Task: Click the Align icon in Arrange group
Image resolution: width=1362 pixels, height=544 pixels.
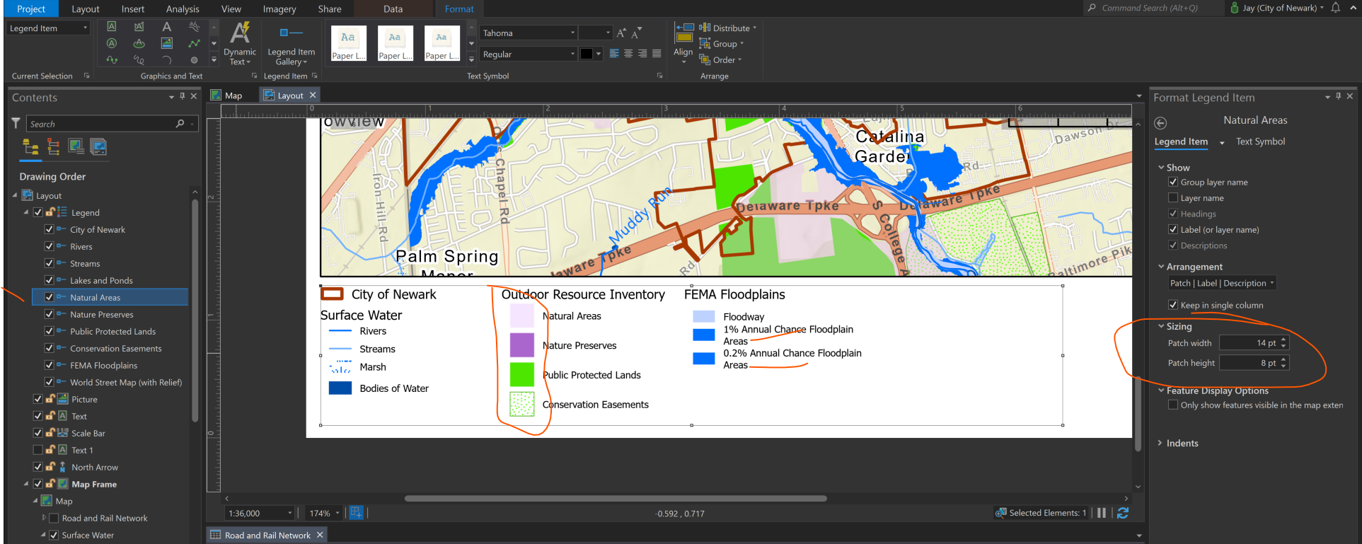Action: (x=683, y=43)
